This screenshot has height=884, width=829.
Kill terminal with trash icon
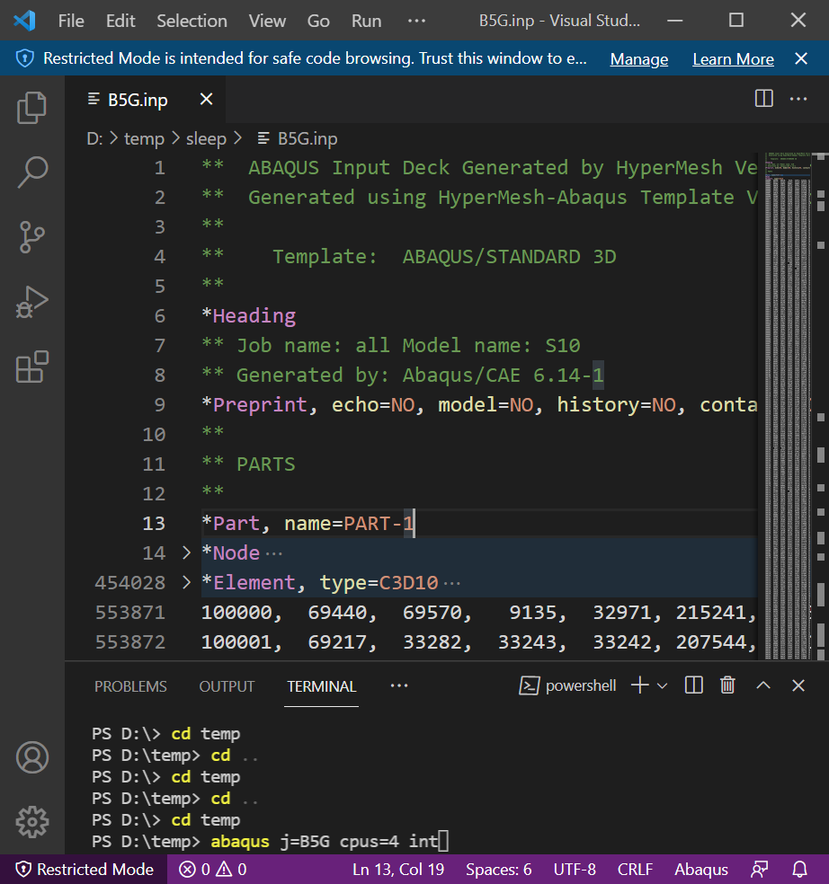tap(727, 685)
